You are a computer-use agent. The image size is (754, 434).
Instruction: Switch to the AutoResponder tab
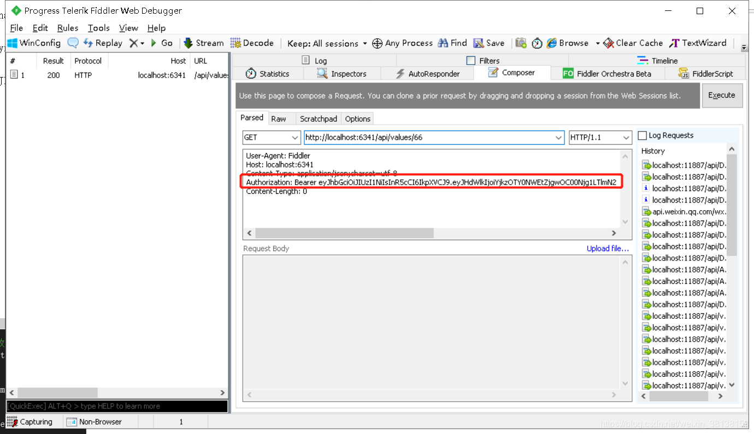[427, 74]
